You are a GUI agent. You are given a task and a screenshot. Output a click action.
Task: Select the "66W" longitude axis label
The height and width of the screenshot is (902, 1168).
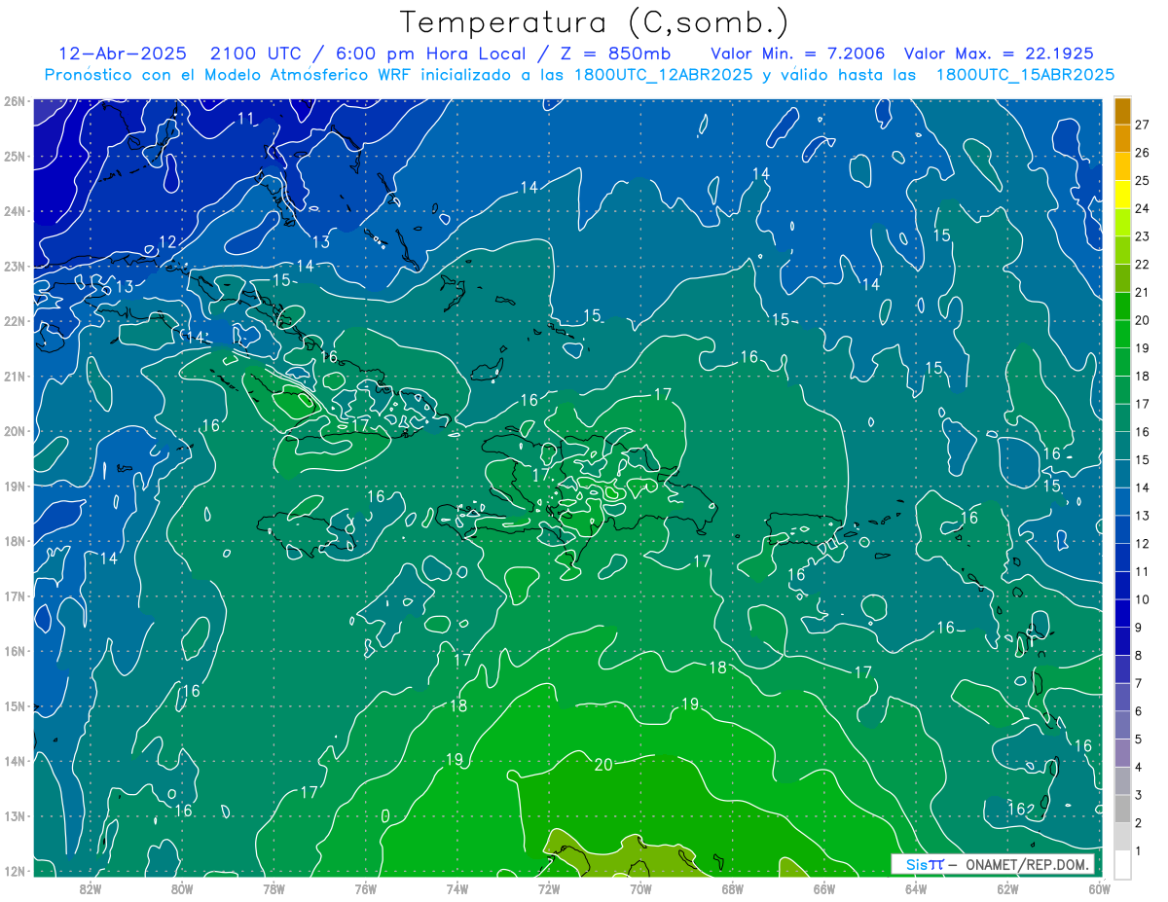coord(823,888)
